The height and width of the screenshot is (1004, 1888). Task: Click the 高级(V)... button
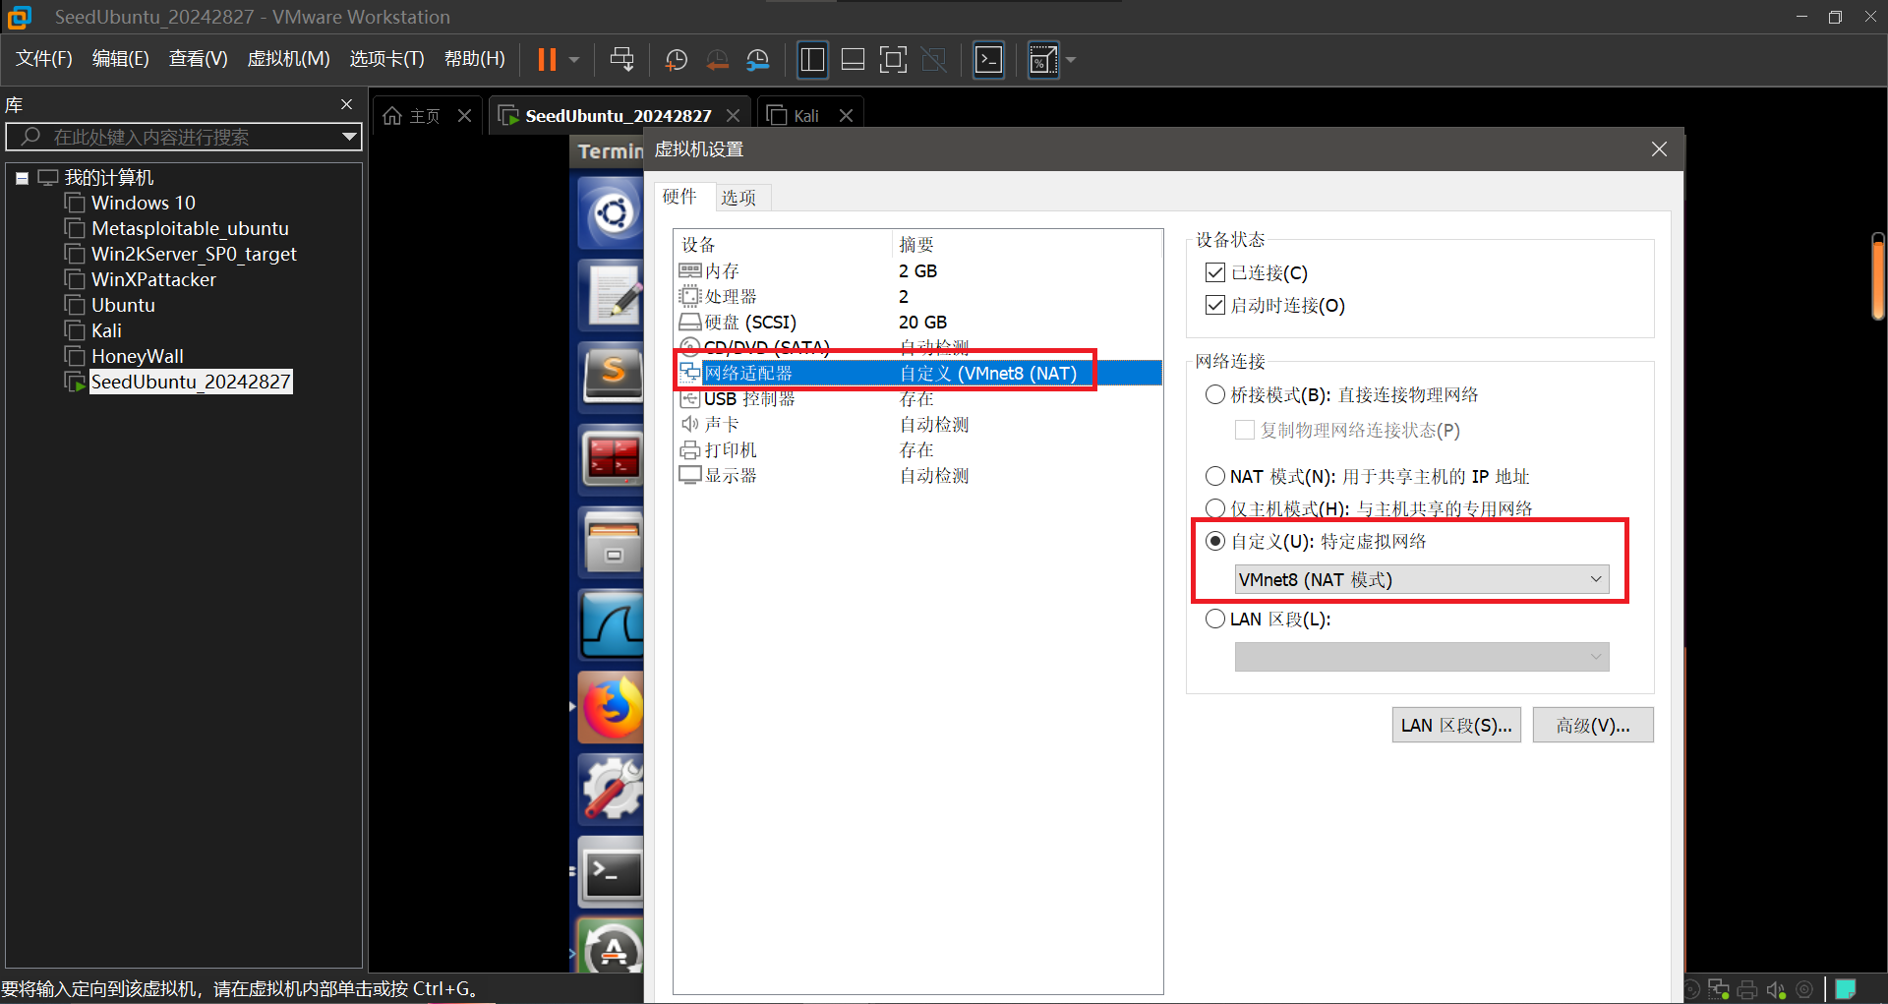pyautogui.click(x=1593, y=725)
